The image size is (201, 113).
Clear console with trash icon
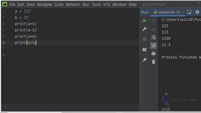pos(154,62)
